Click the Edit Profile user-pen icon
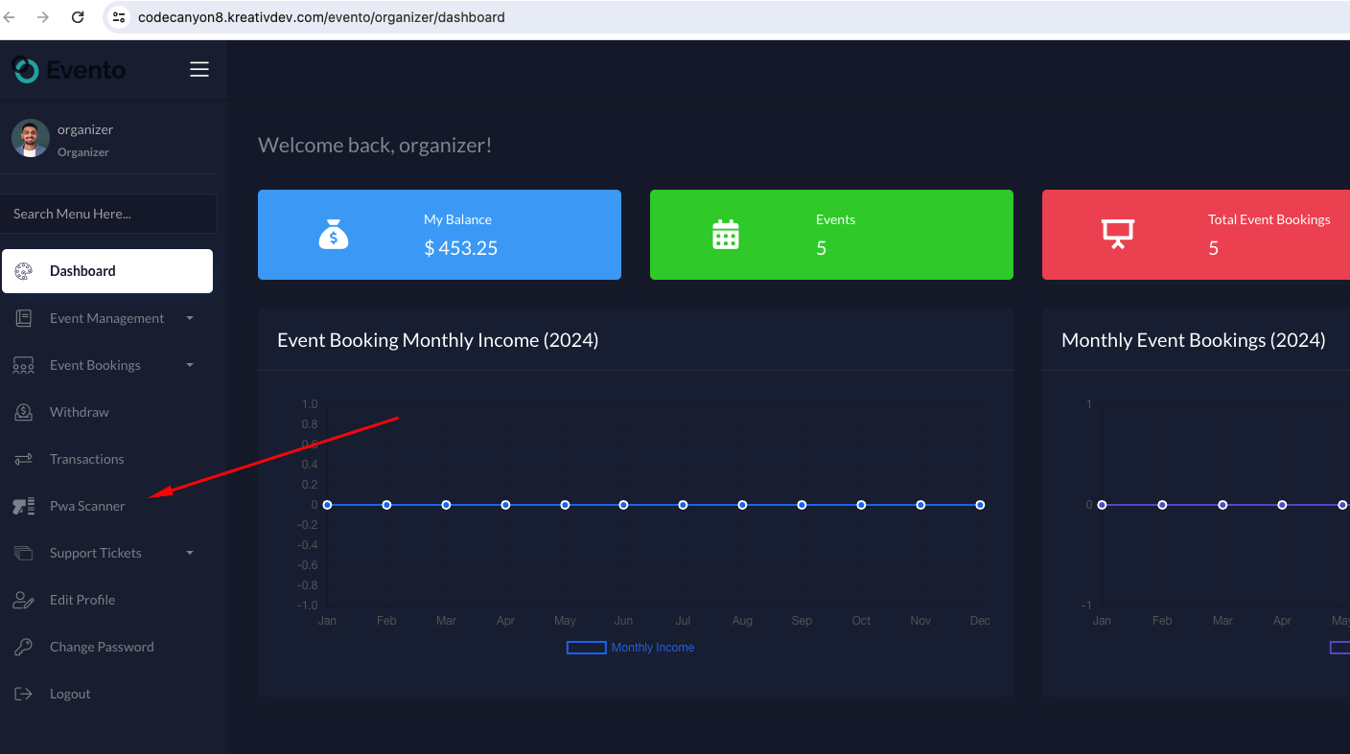This screenshot has height=754, width=1350. pos(24,600)
